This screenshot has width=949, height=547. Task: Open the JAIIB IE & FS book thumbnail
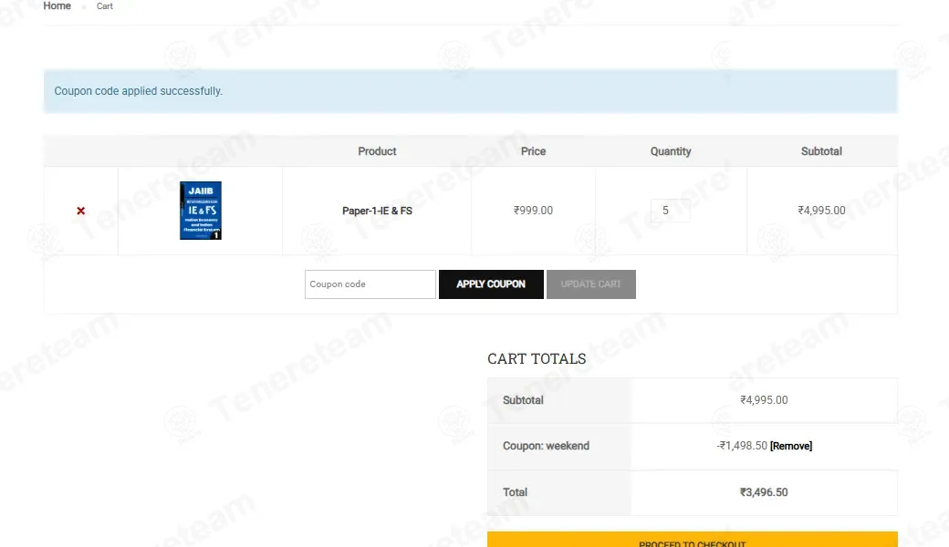(x=201, y=211)
